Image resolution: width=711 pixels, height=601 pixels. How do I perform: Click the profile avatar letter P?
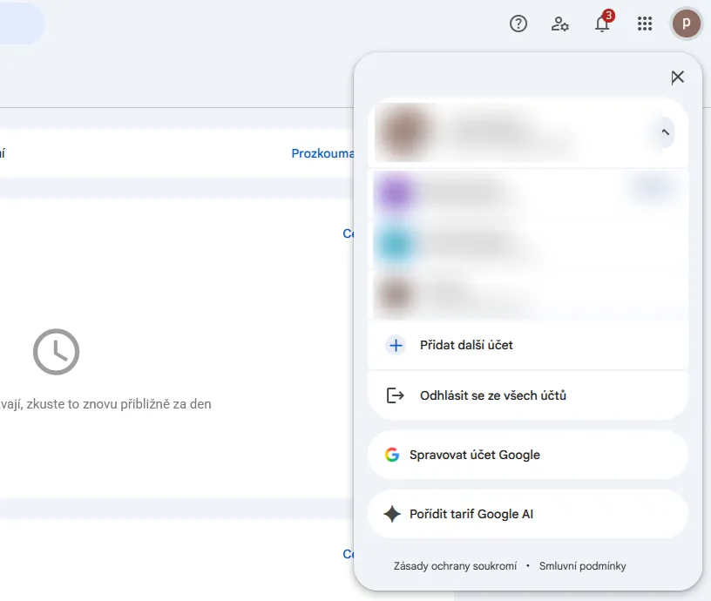[x=686, y=24]
